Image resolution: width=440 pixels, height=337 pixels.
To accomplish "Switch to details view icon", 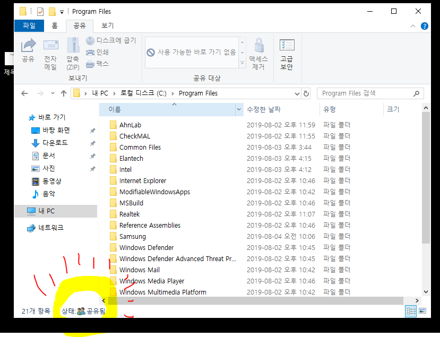I will (x=411, y=311).
